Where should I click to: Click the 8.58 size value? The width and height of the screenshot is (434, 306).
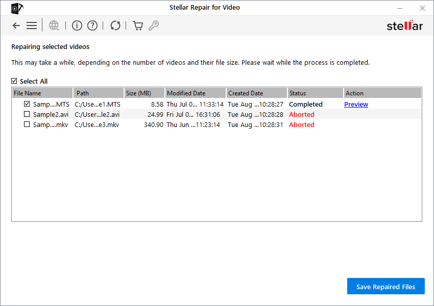click(157, 104)
